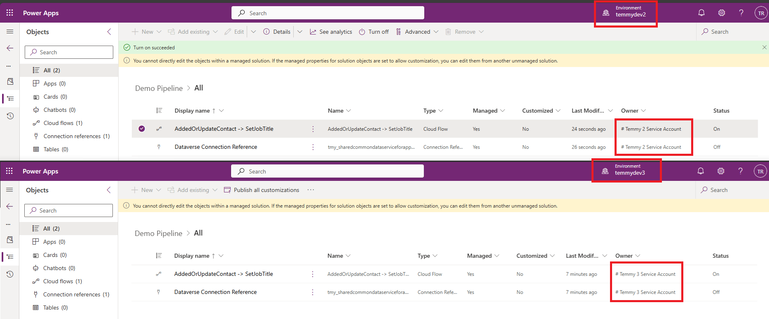Open history icon in temmydev2 left rail
This screenshot has width=769, height=319.
click(10, 116)
